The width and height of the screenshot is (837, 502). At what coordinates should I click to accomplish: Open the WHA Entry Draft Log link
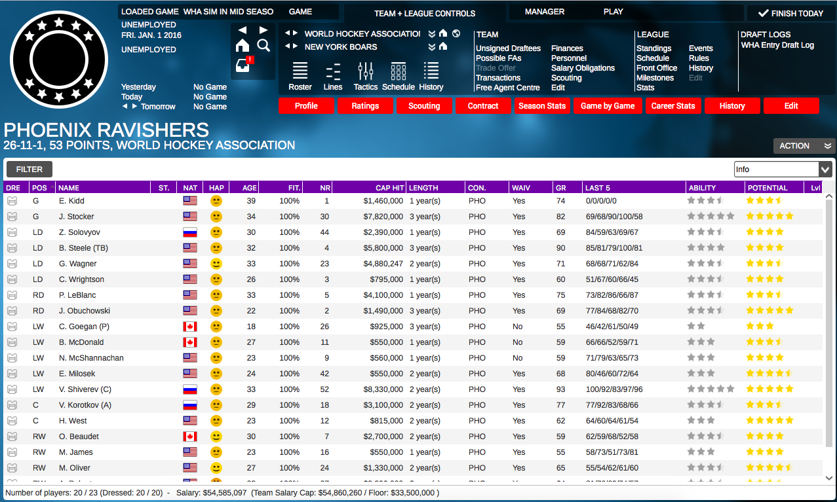click(777, 45)
